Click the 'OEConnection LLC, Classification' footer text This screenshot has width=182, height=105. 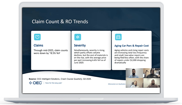pyautogui.click(x=117, y=84)
